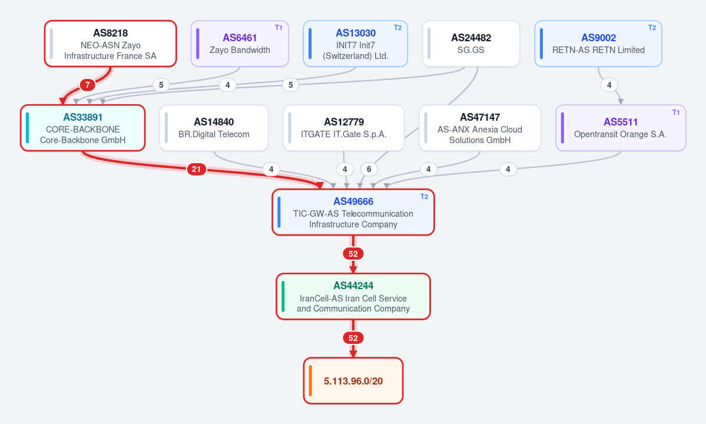The height and width of the screenshot is (424, 706).
Task: Click the edge badge labeled 6
Action: [x=369, y=169]
